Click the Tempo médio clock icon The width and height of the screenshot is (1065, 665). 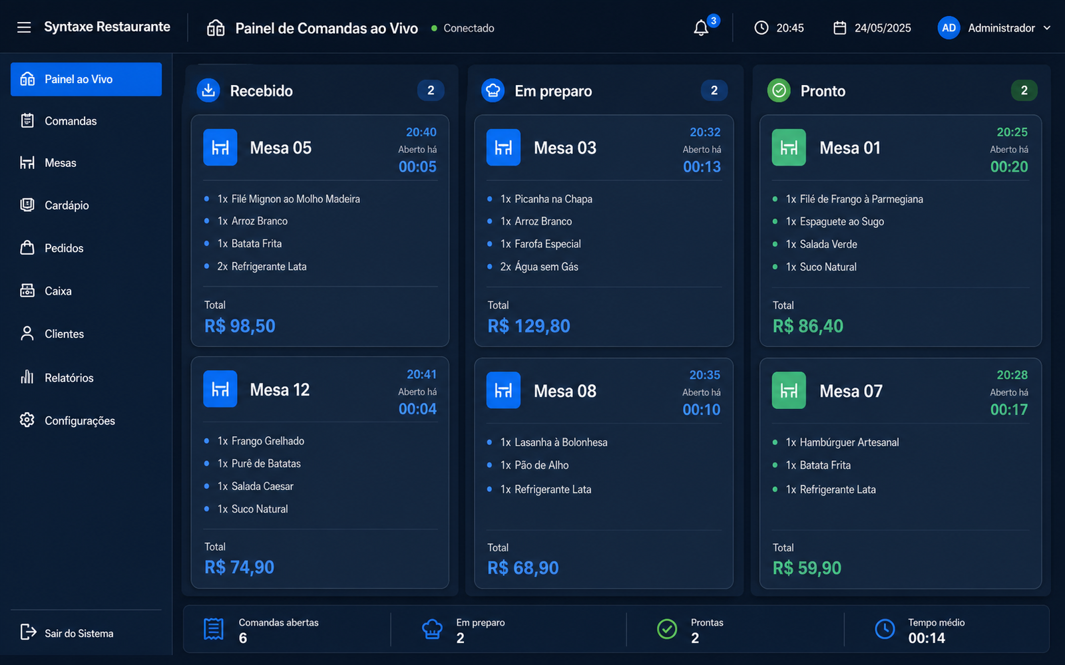click(885, 628)
